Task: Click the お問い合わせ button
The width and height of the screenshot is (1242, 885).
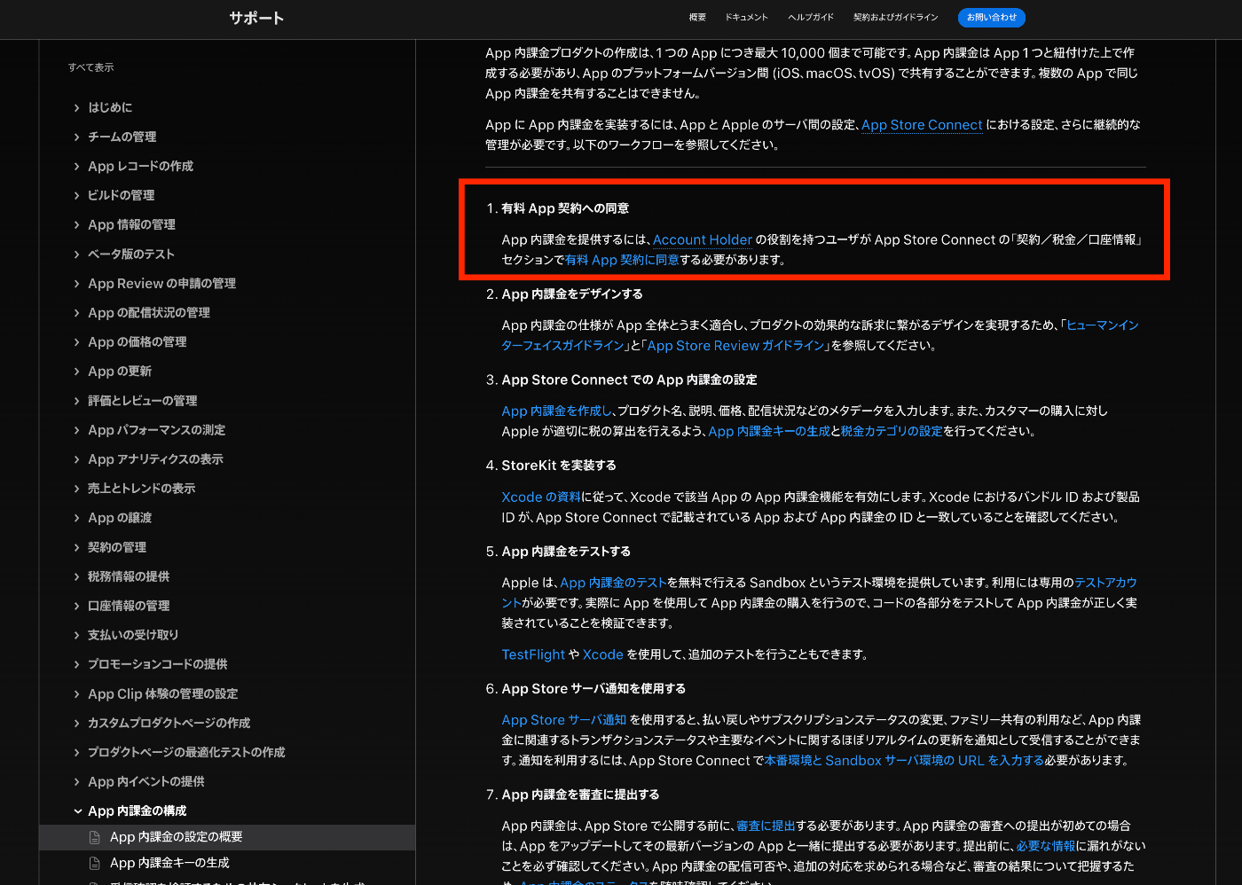Action: [992, 18]
